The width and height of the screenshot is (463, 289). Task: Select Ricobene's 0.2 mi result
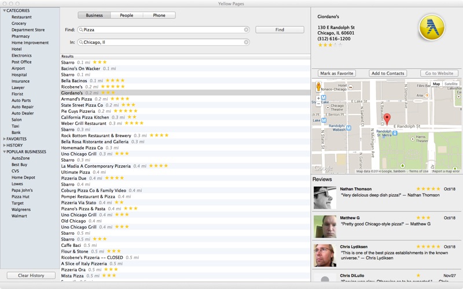click(x=185, y=87)
